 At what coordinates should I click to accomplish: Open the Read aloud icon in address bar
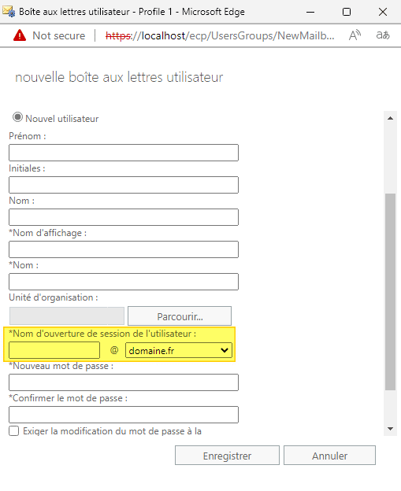pyautogui.click(x=355, y=35)
